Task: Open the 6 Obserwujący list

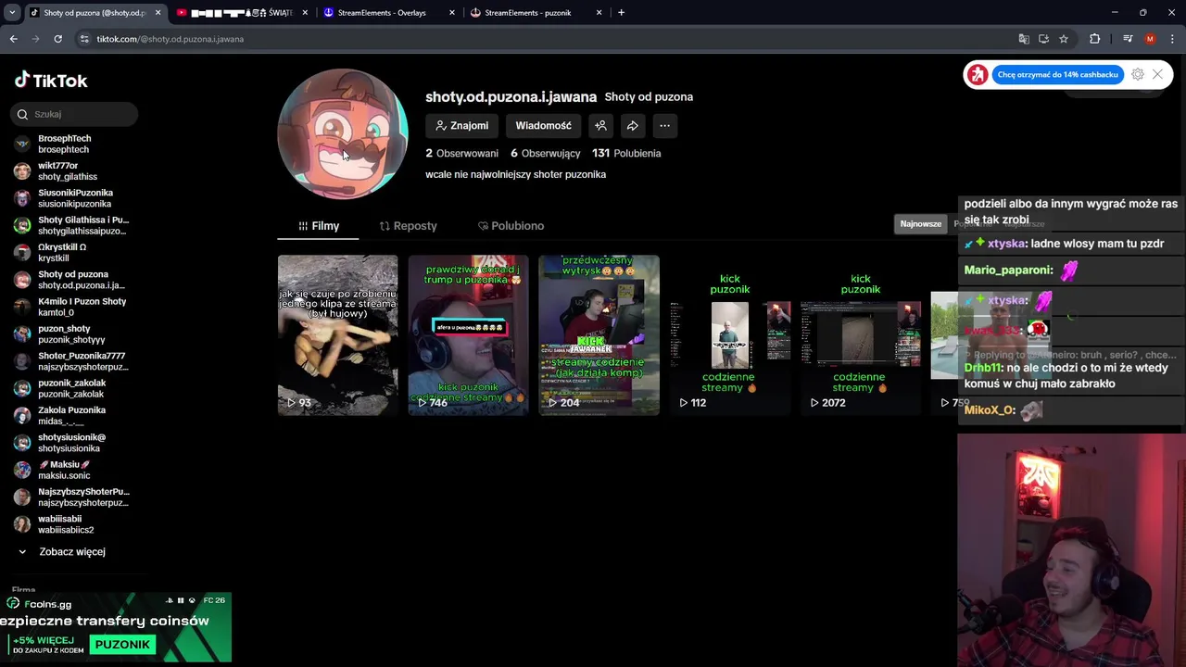Action: 545,154
